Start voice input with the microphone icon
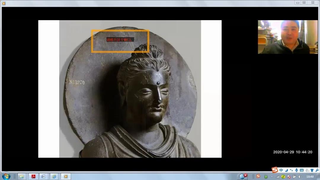The height and width of the screenshot is (180, 320). (x=296, y=170)
